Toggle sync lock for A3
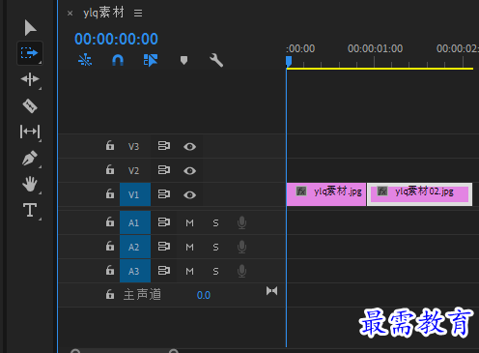The width and height of the screenshot is (479, 353). 164,271
